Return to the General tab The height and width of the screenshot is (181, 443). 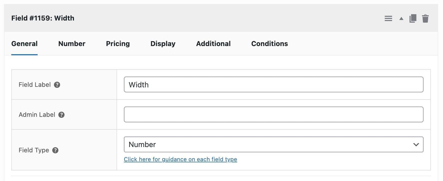click(24, 44)
